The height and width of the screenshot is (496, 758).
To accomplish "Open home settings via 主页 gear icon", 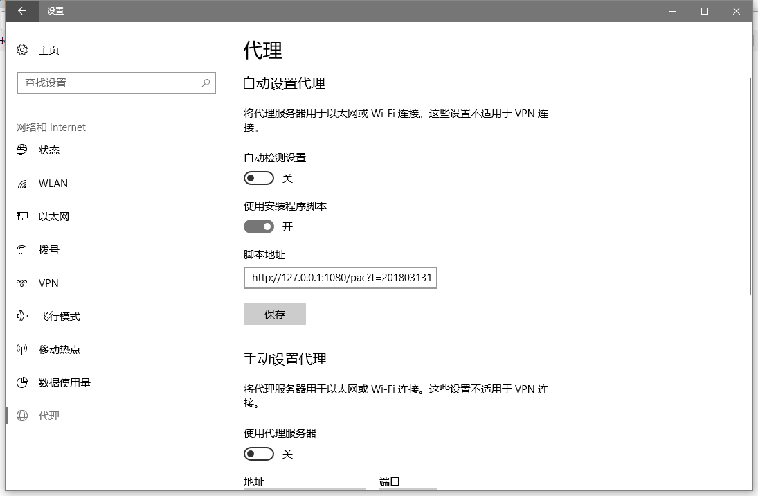I will click(21, 50).
